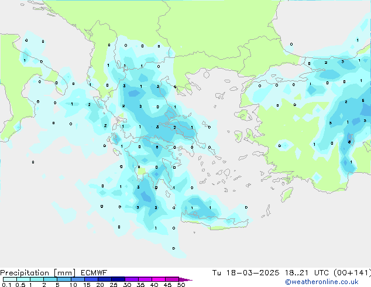Click the 40–45 mm magenta legend swatch

click(x=159, y=279)
